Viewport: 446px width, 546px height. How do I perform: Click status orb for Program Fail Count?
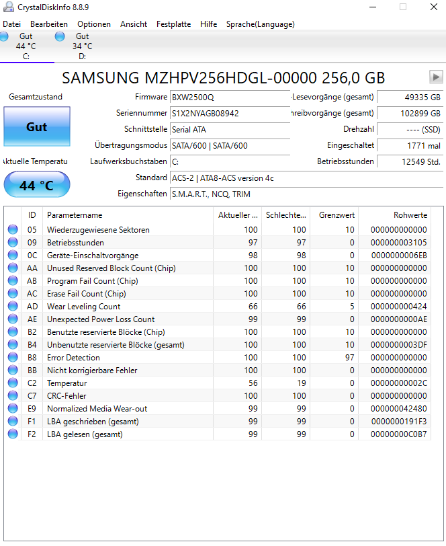tap(13, 280)
